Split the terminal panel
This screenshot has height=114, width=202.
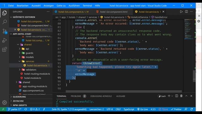click(177, 96)
